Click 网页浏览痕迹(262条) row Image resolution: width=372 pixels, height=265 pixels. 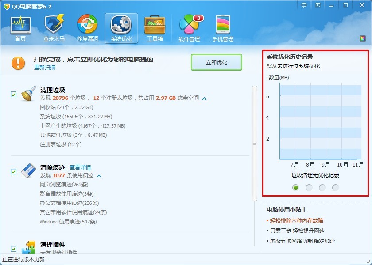point(64,185)
